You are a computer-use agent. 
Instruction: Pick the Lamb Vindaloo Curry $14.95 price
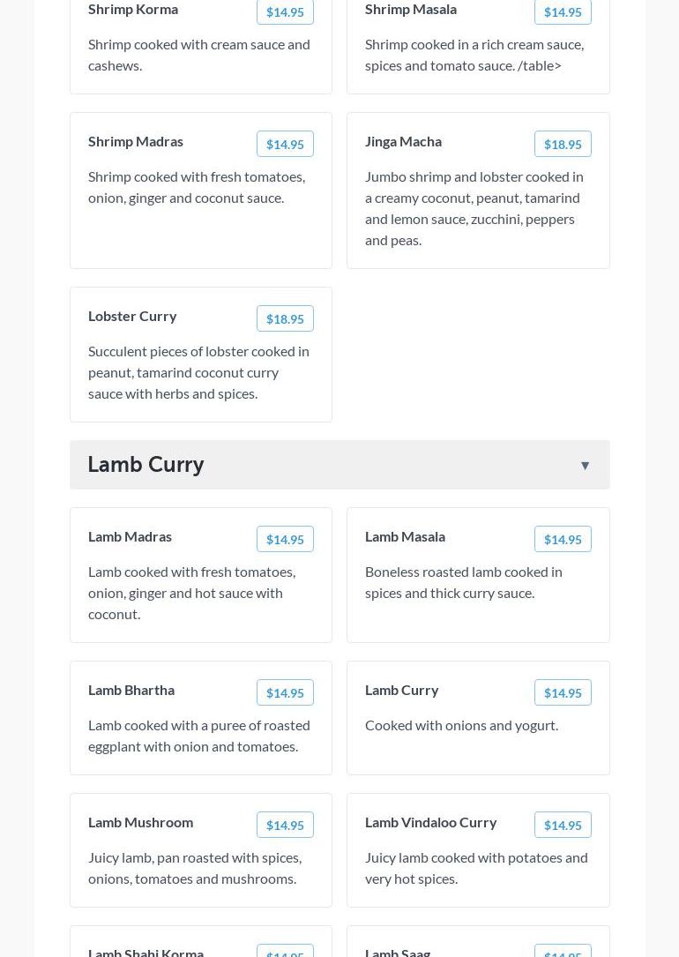563,826
